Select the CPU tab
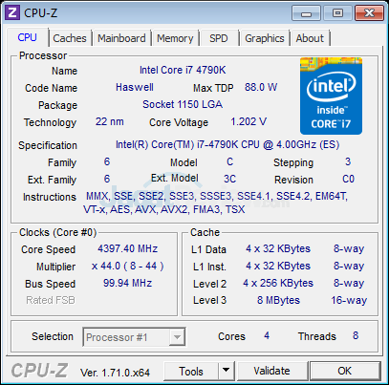The width and height of the screenshot is (389, 385). coord(27,37)
